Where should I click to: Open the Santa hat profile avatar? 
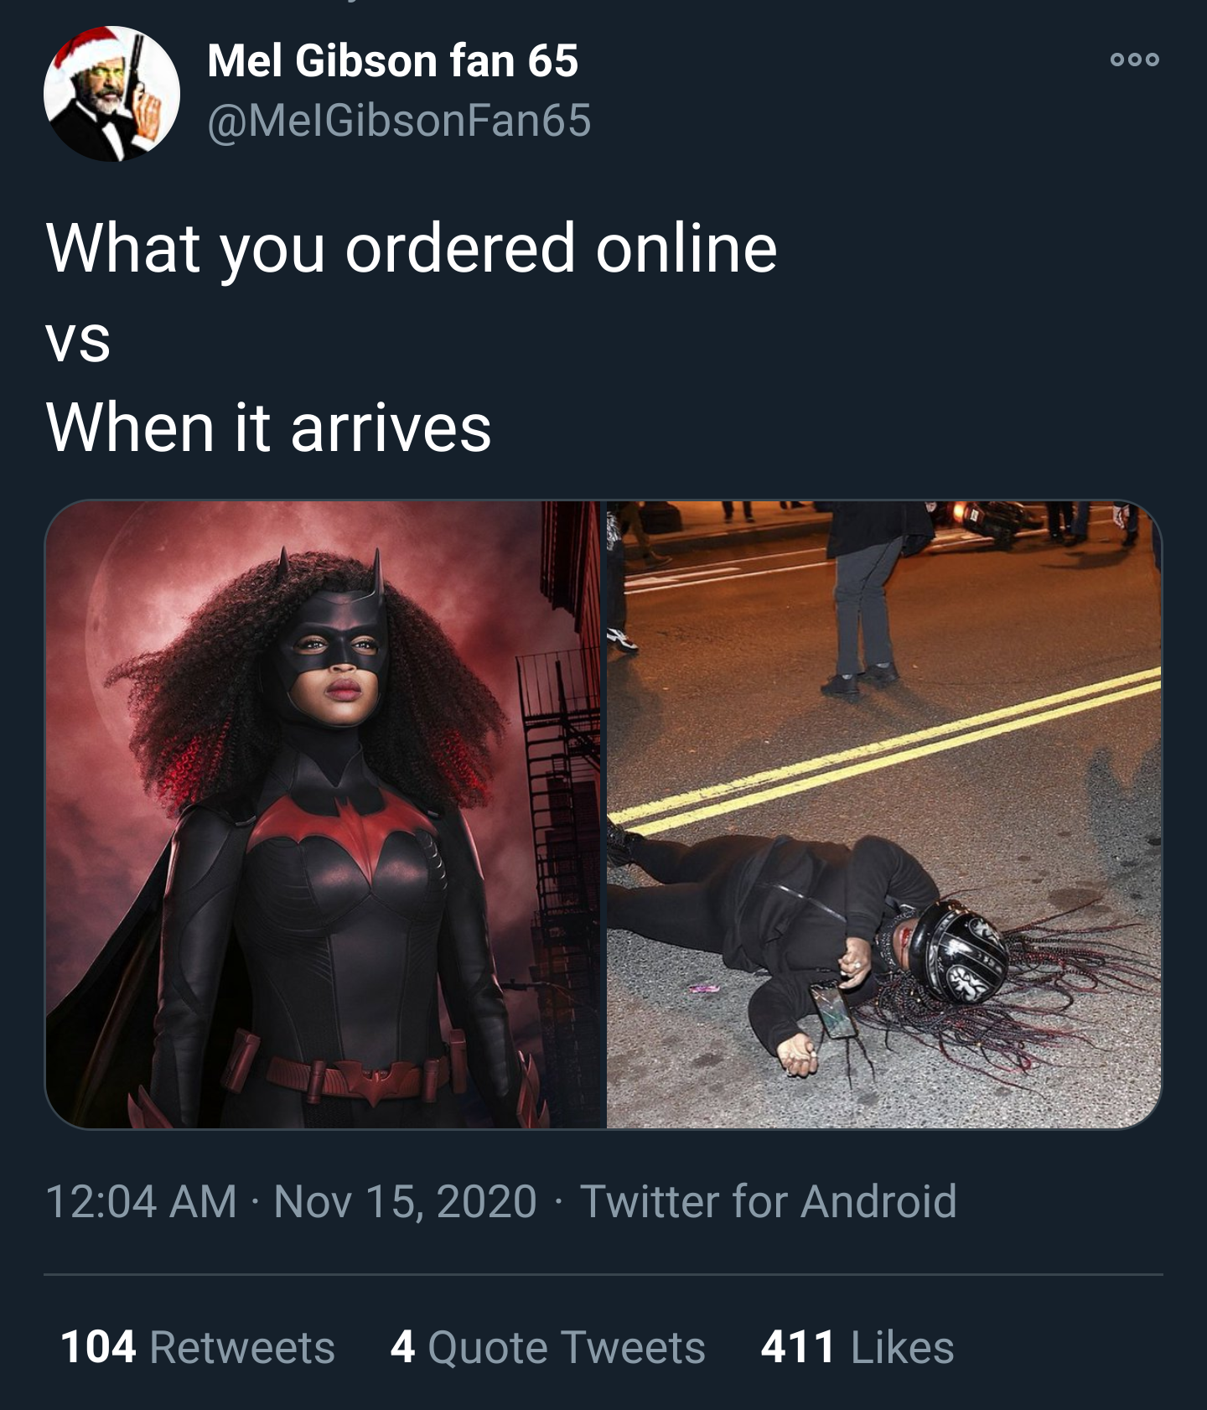pyautogui.click(x=111, y=93)
